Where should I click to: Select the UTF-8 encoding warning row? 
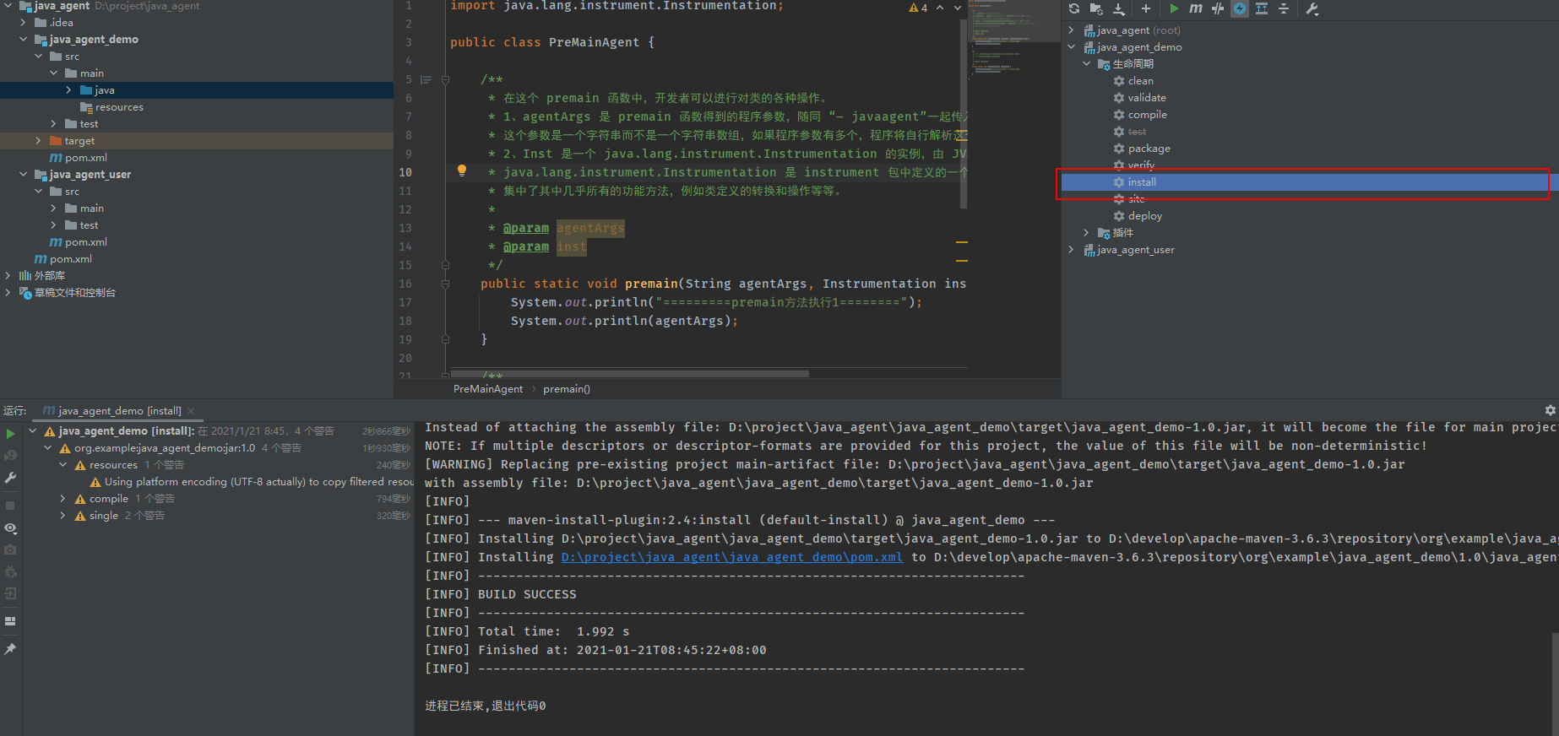coord(252,482)
